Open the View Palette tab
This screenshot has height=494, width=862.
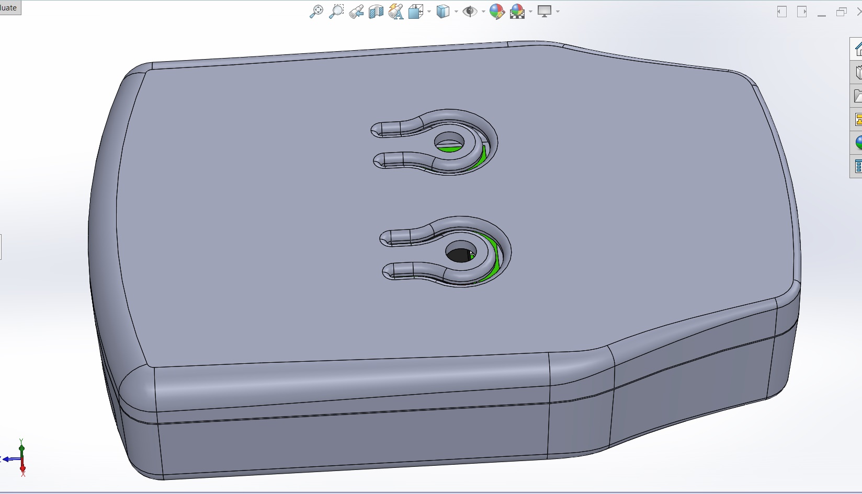tap(857, 119)
